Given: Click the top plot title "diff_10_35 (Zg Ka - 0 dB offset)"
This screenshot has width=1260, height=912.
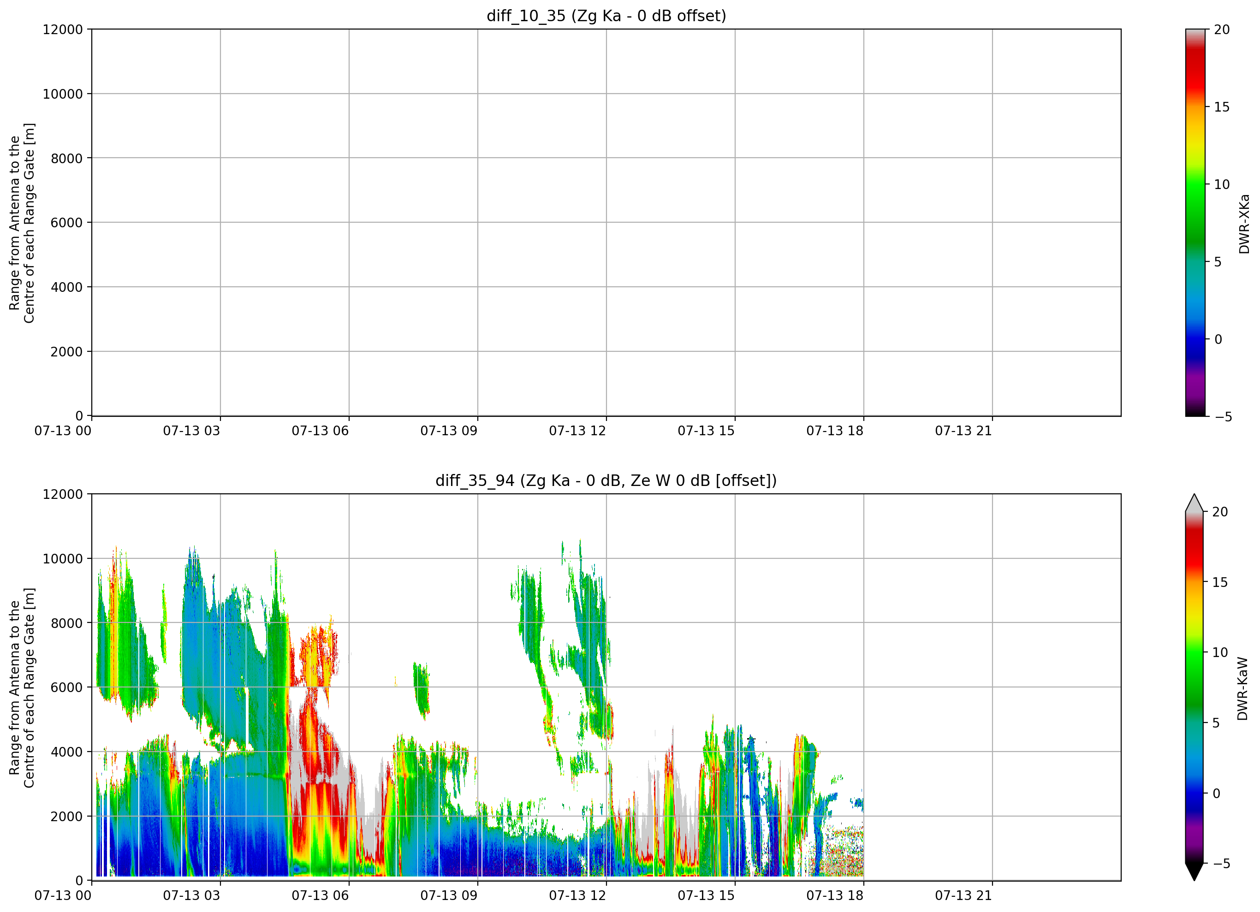Looking at the screenshot, I should click(606, 16).
